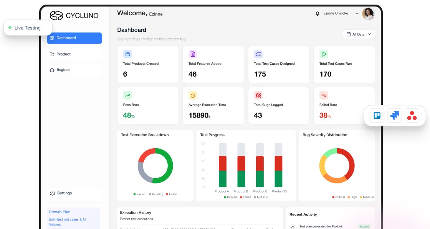
Task: Click the user profile avatar
Action: point(368,14)
